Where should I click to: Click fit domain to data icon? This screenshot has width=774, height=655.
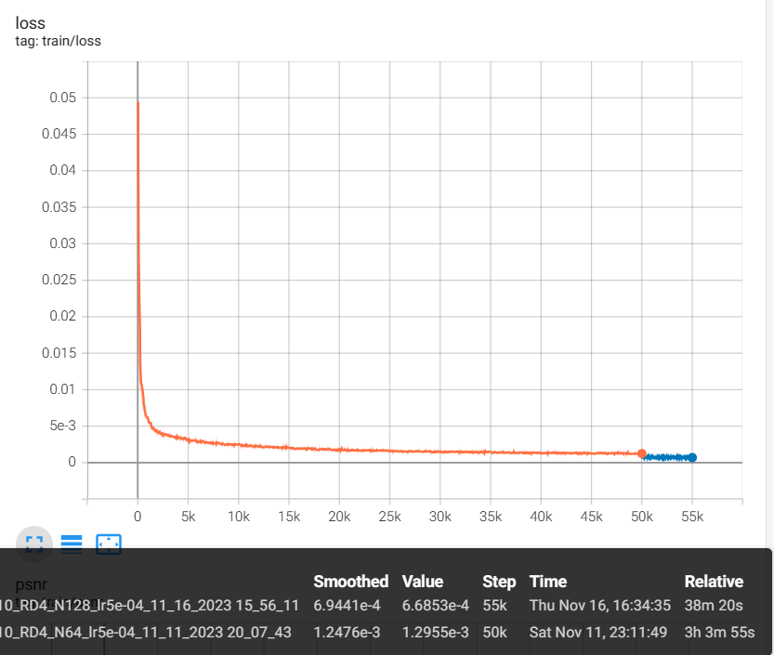coord(109,544)
